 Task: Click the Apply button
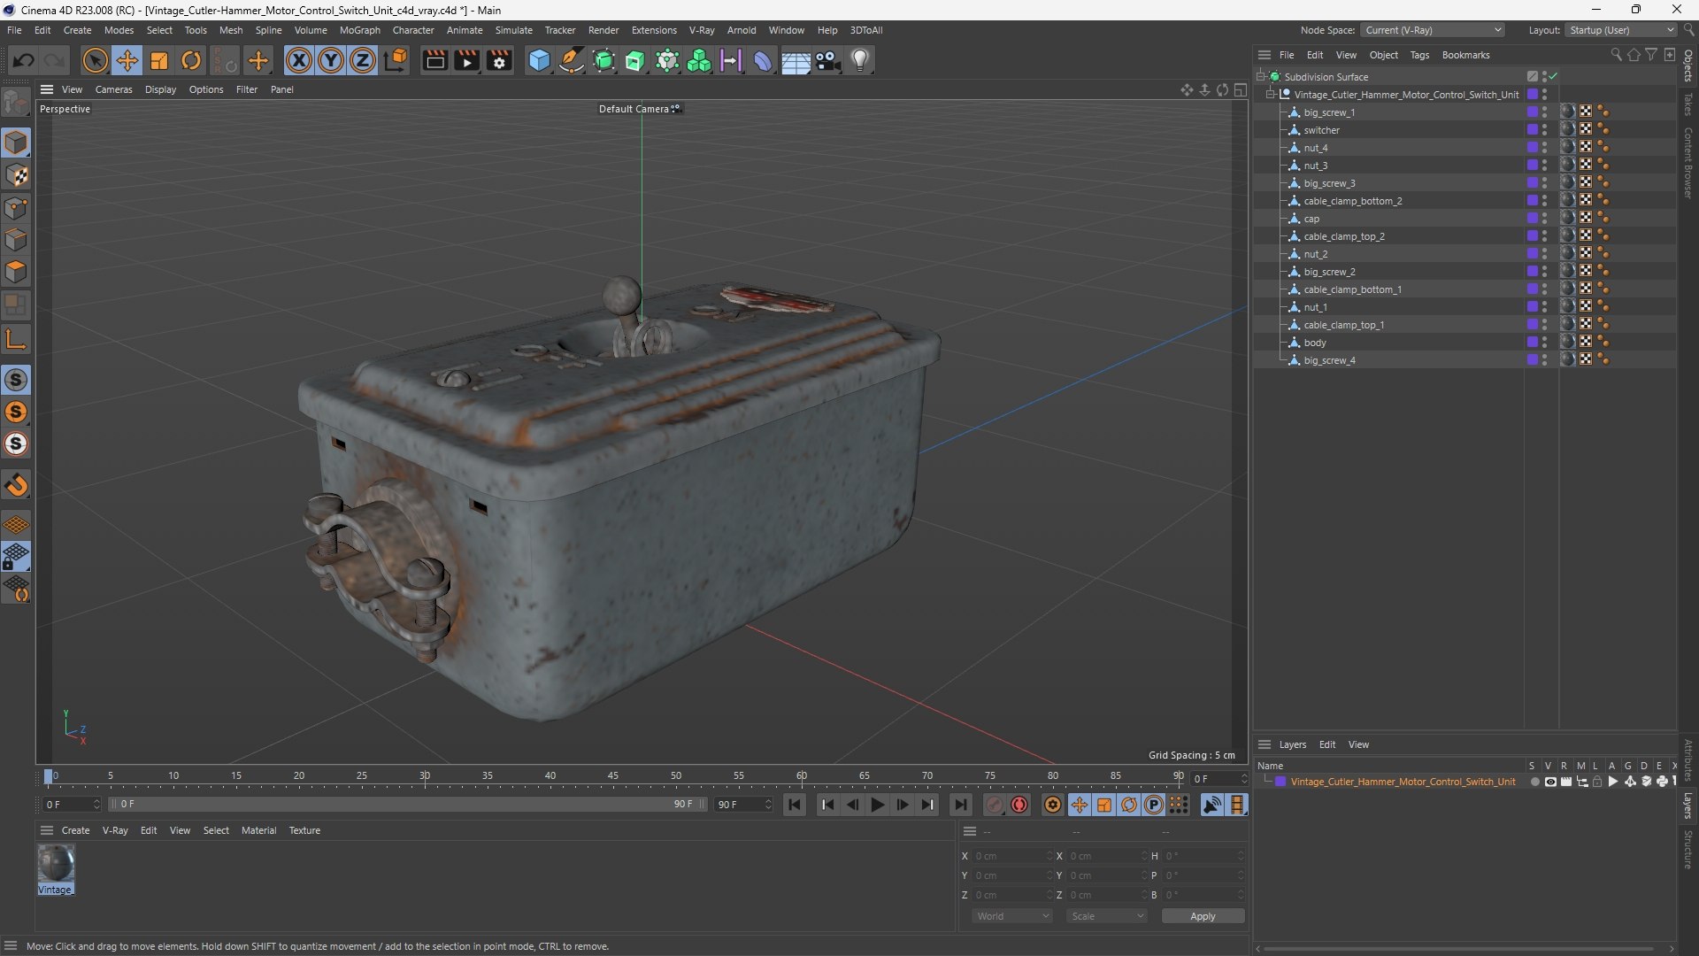(1202, 916)
